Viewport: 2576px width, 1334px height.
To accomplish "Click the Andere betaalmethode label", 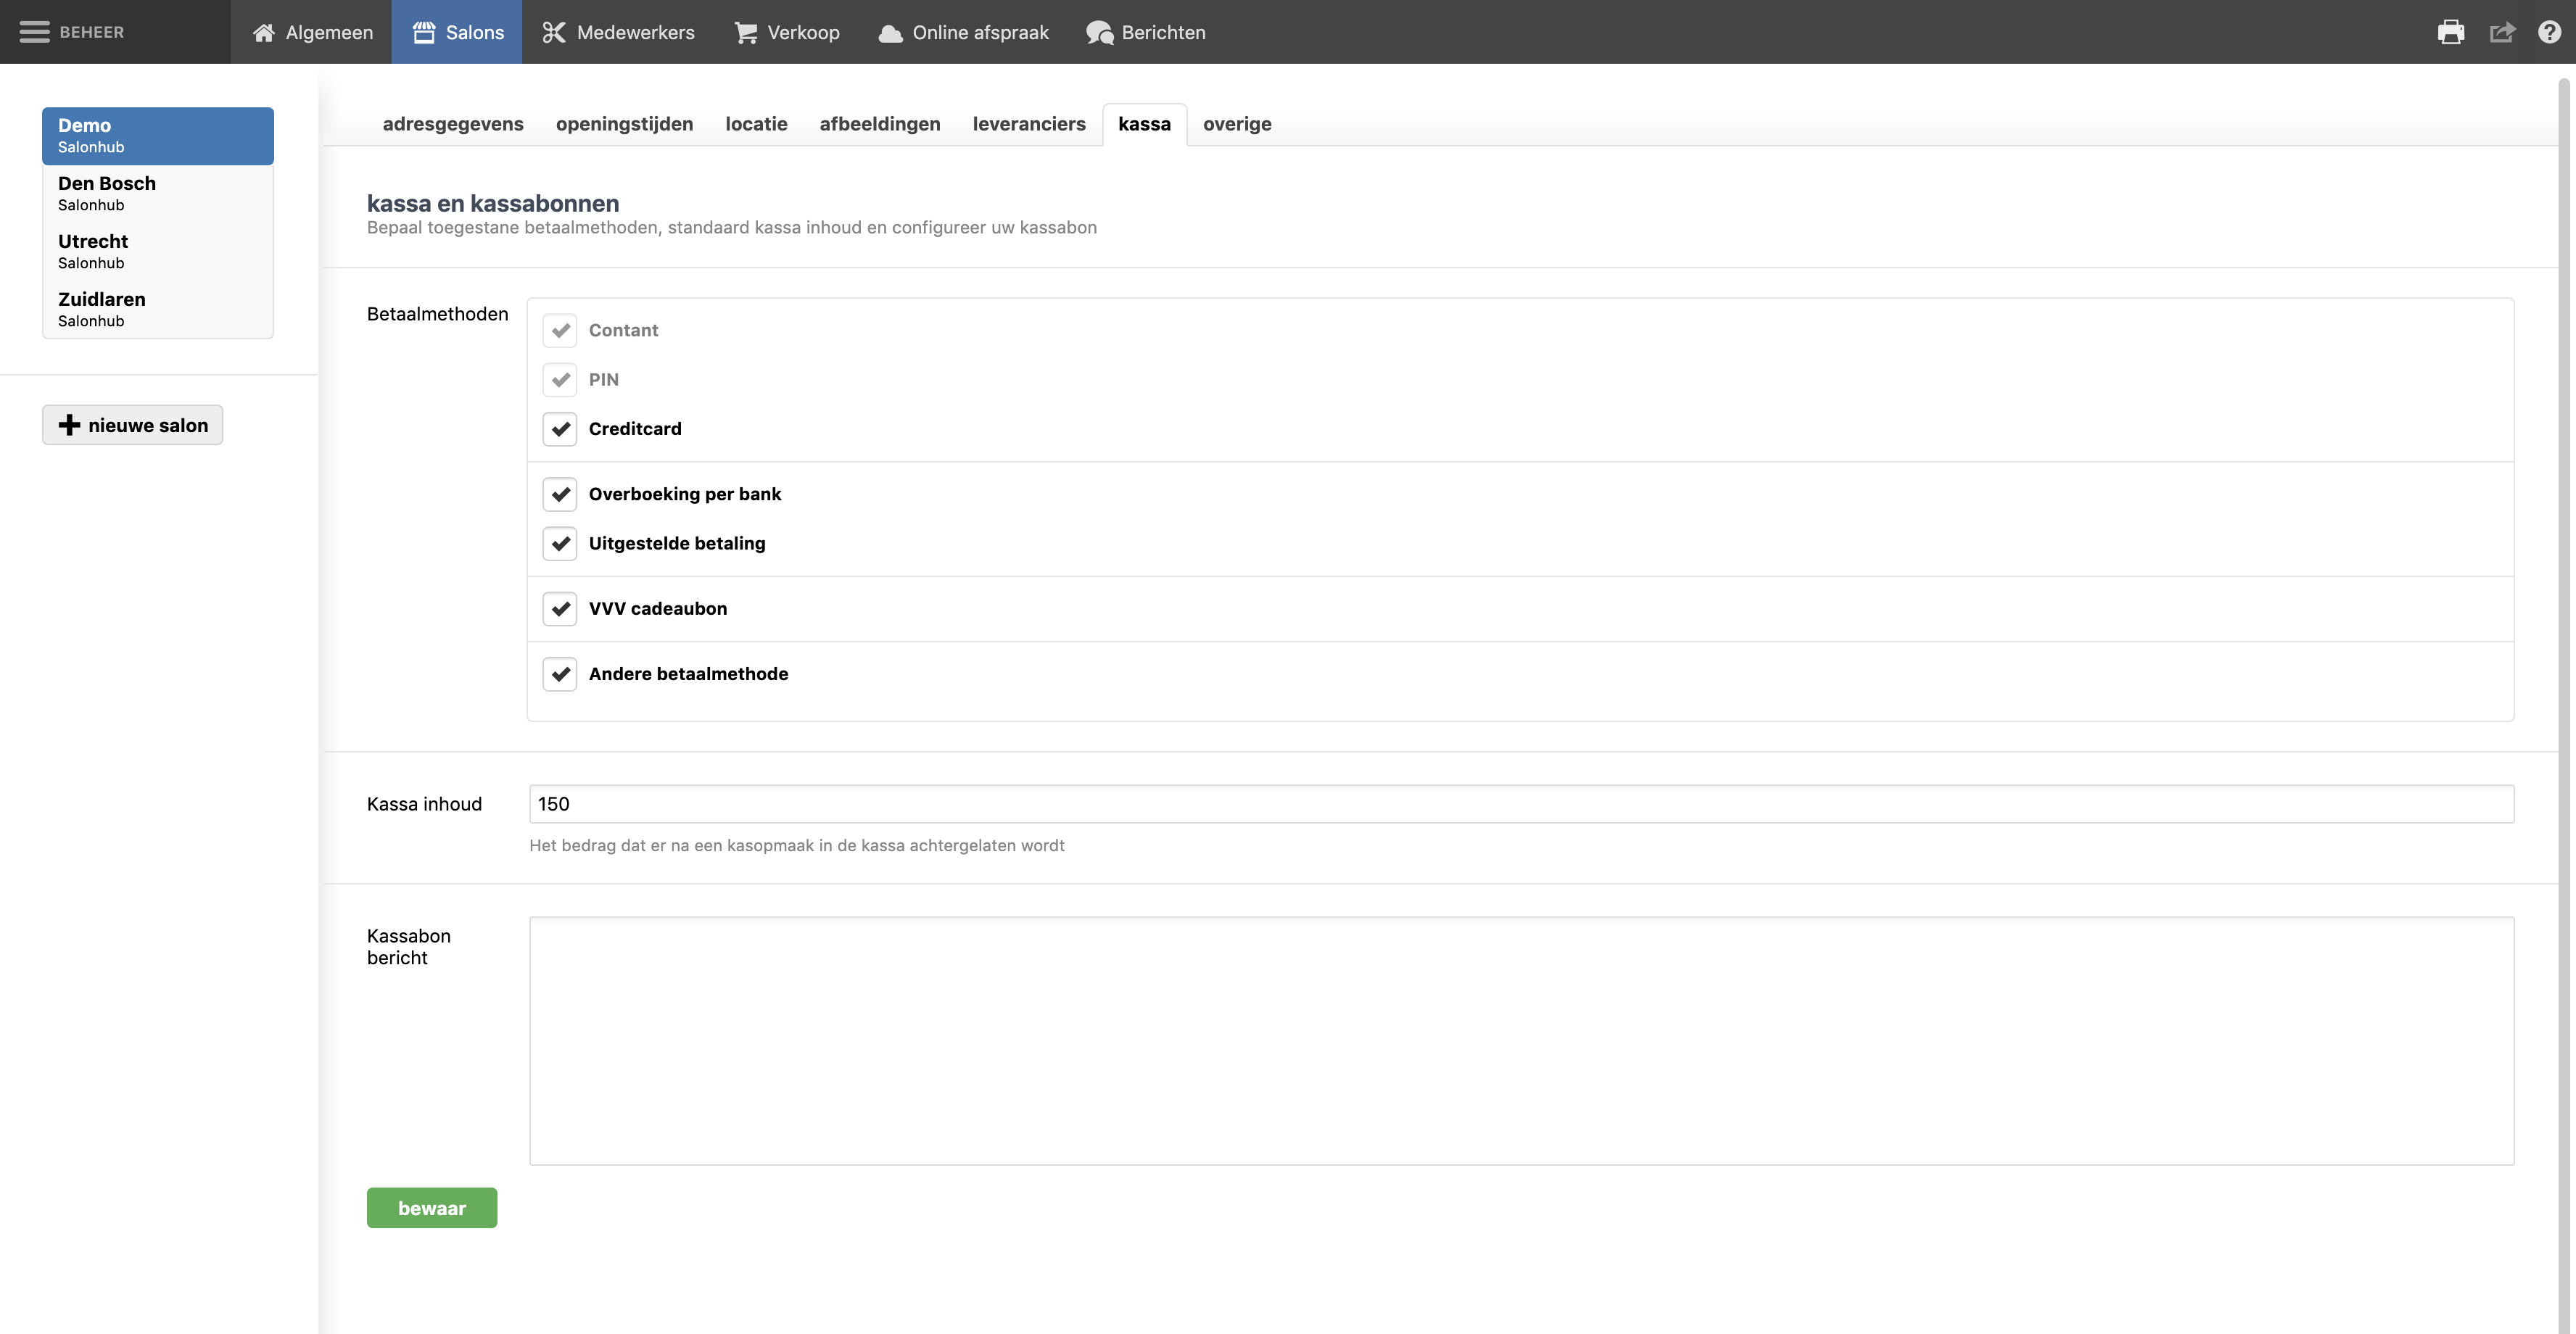I will [688, 674].
